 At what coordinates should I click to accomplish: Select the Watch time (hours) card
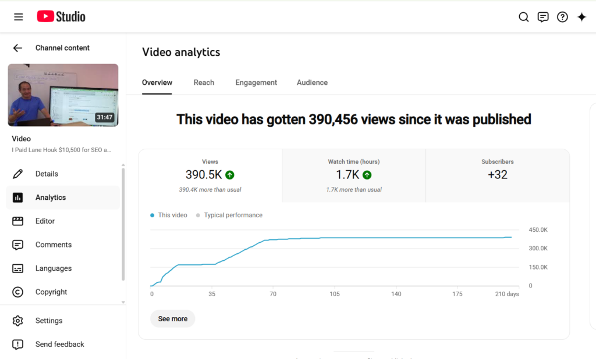tap(354, 175)
